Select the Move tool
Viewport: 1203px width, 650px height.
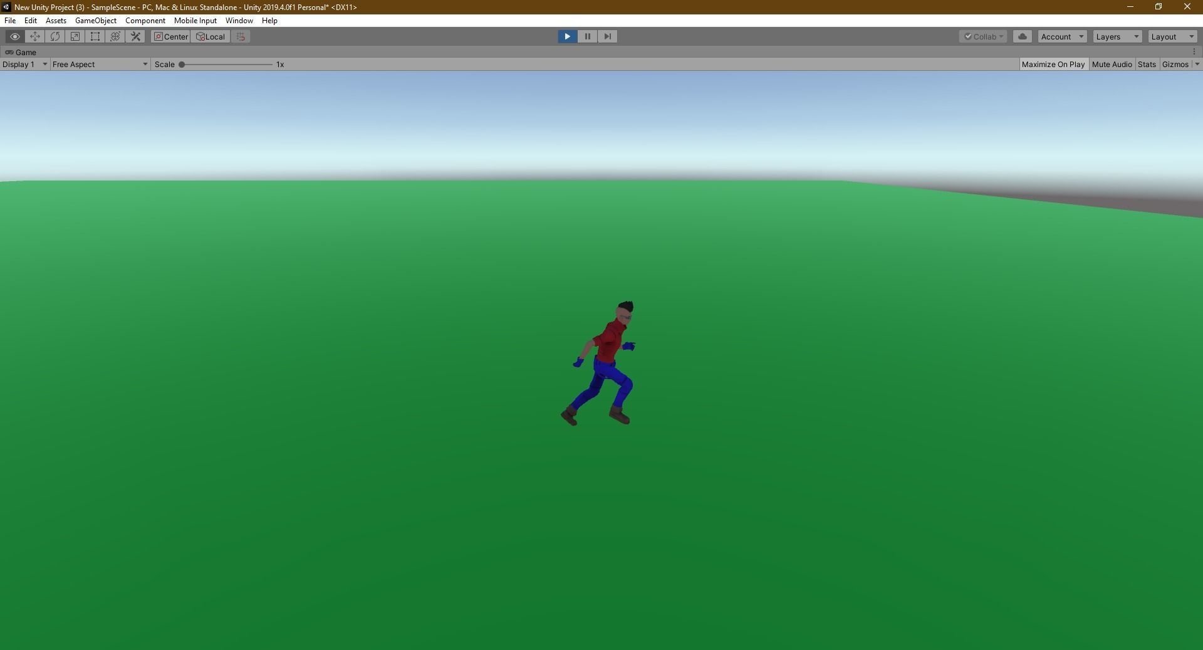35,36
